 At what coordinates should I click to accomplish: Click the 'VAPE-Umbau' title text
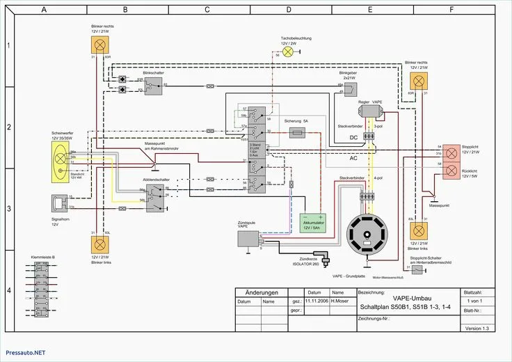click(x=412, y=298)
